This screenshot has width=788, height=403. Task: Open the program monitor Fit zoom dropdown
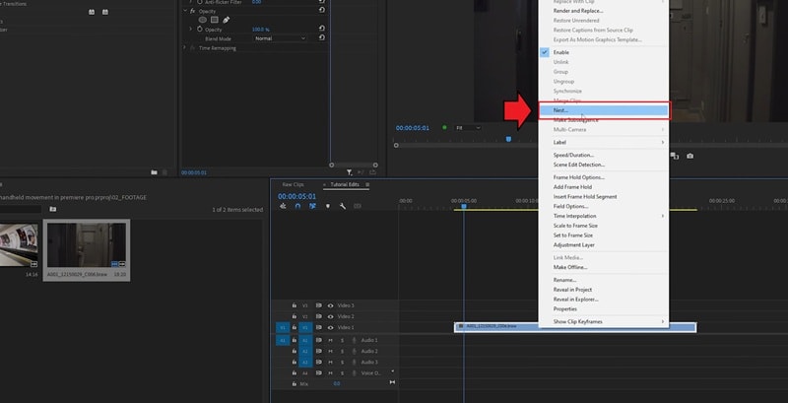tap(467, 128)
